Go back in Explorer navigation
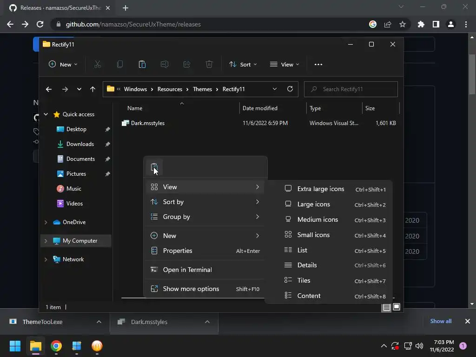This screenshot has width=476, height=357. pyautogui.click(x=48, y=89)
